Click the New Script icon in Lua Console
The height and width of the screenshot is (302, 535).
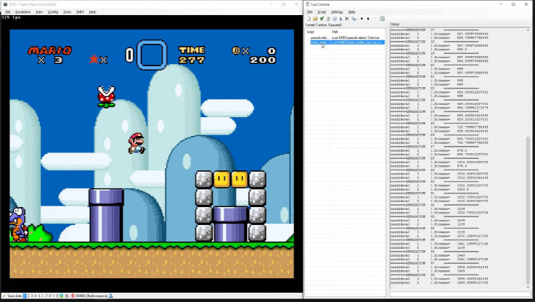pyautogui.click(x=308, y=19)
